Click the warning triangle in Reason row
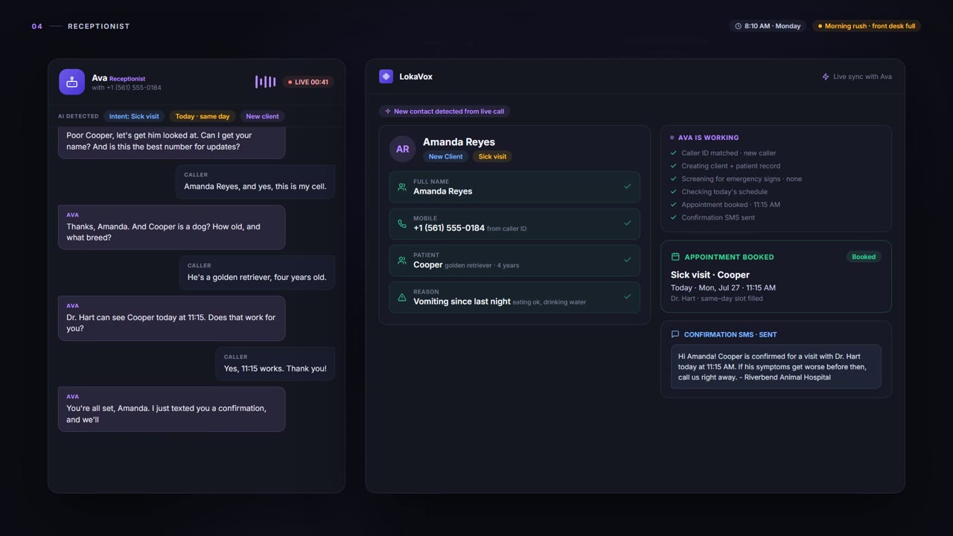 pos(402,297)
